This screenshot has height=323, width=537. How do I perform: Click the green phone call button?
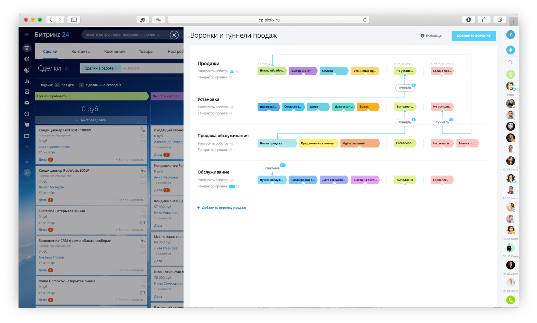click(x=510, y=300)
